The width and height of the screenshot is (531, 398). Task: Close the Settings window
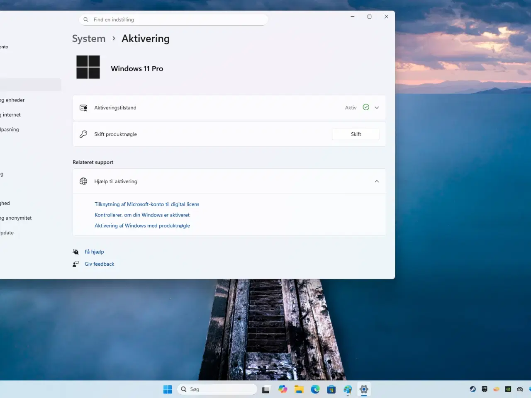(386, 17)
